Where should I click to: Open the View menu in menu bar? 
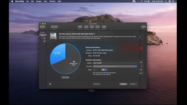click(x=45, y=1)
